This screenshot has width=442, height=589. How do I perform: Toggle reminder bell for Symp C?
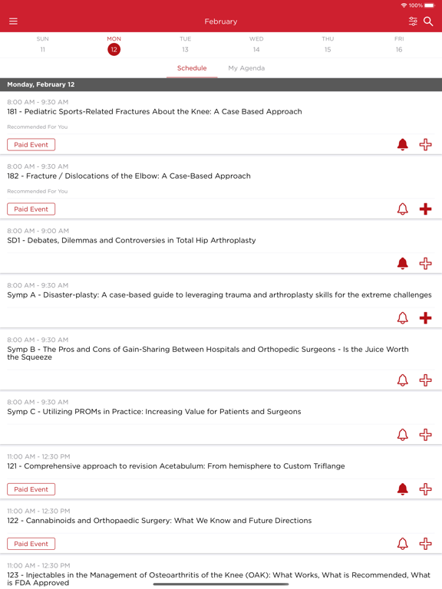pyautogui.click(x=403, y=435)
